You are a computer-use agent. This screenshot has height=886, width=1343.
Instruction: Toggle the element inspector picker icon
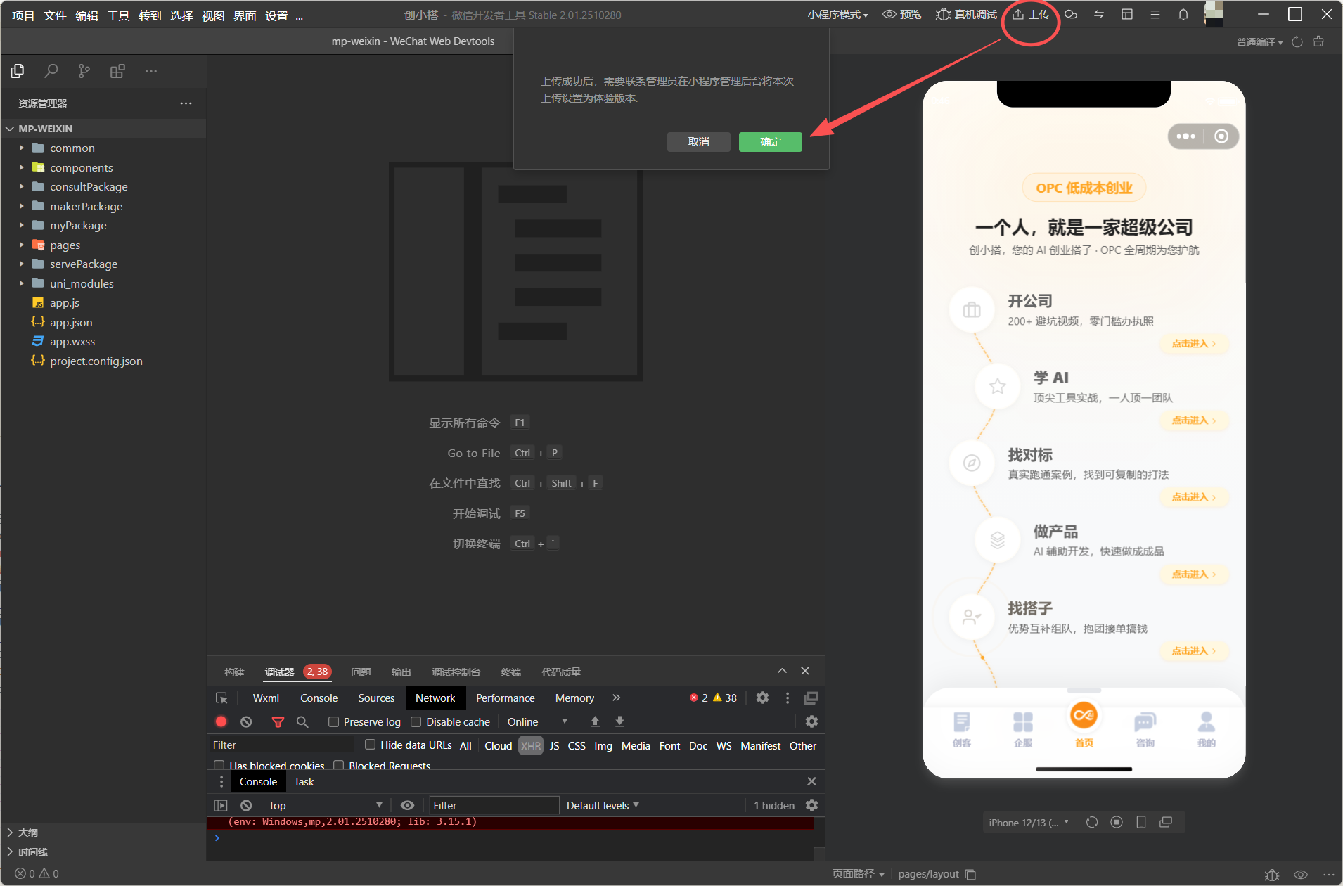pyautogui.click(x=221, y=698)
